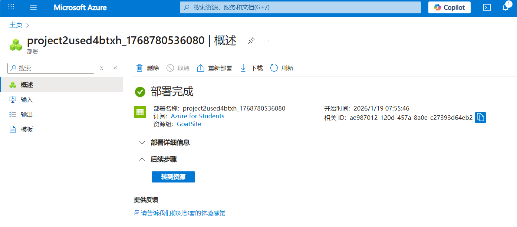Click the 删除 (Delete) toolbar button
The image size is (517, 227).
coord(147,68)
